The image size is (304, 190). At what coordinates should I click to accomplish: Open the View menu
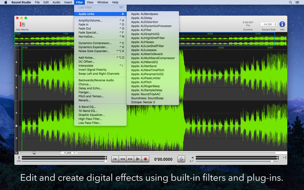click(x=90, y=2)
